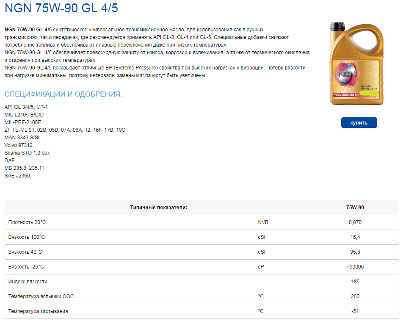Open the NGN oil canister product image
Screen dimensions: 403x324
pyautogui.click(x=356, y=64)
